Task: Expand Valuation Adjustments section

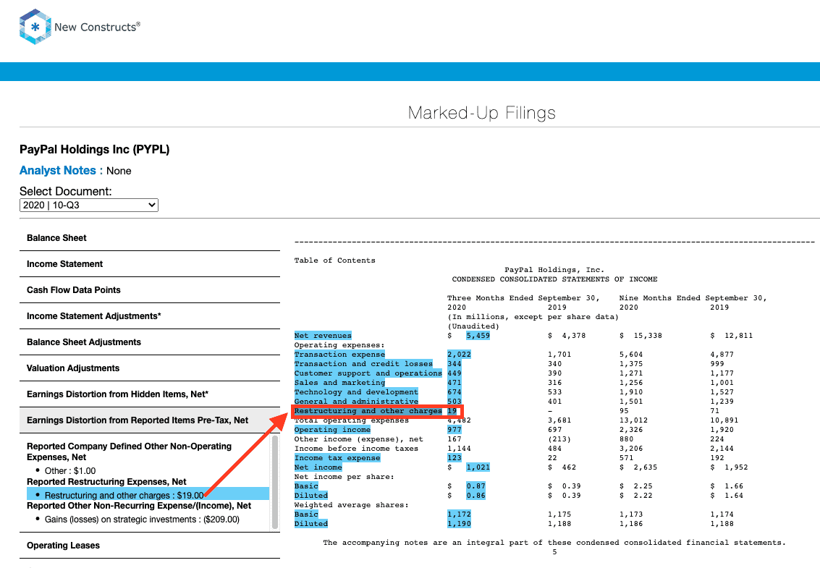Action: (x=150, y=368)
